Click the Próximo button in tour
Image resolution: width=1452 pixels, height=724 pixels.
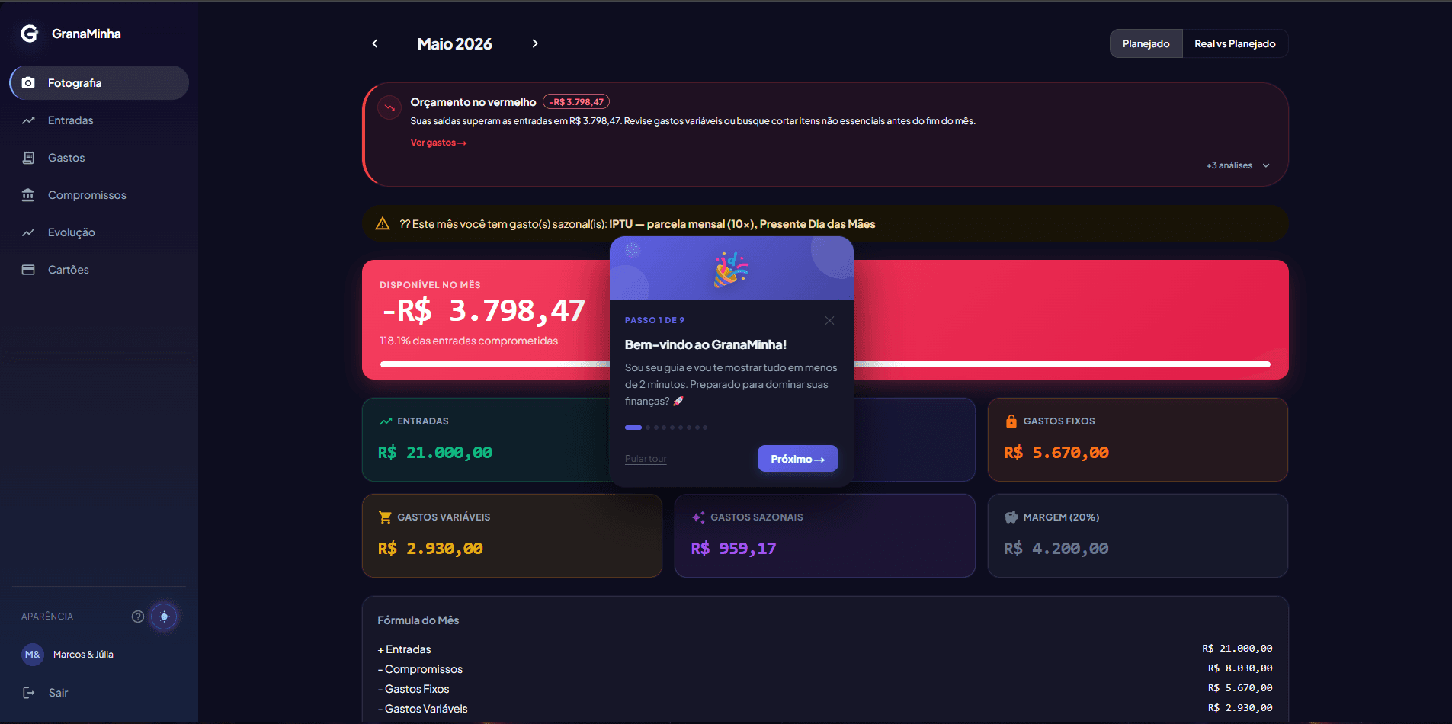point(797,459)
